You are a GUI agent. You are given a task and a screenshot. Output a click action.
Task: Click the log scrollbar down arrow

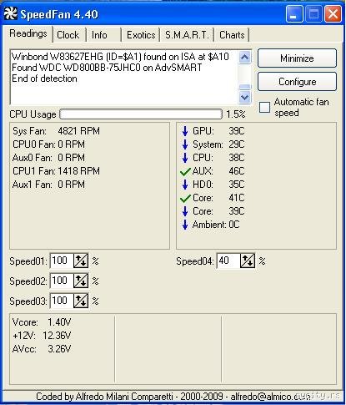(x=245, y=97)
